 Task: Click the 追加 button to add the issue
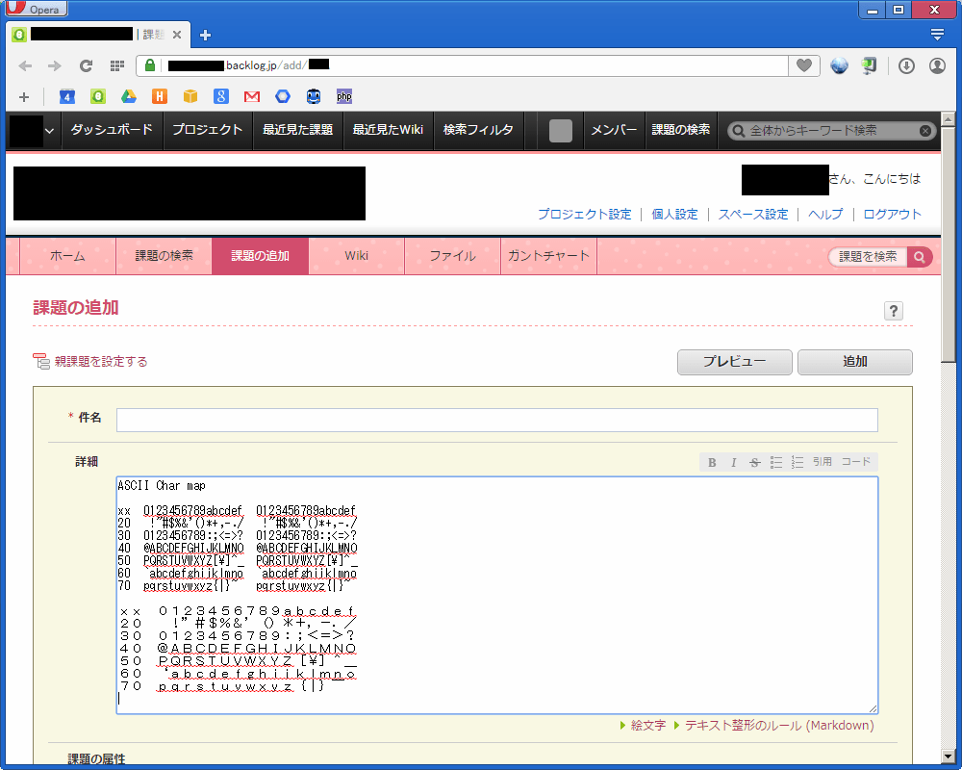854,363
